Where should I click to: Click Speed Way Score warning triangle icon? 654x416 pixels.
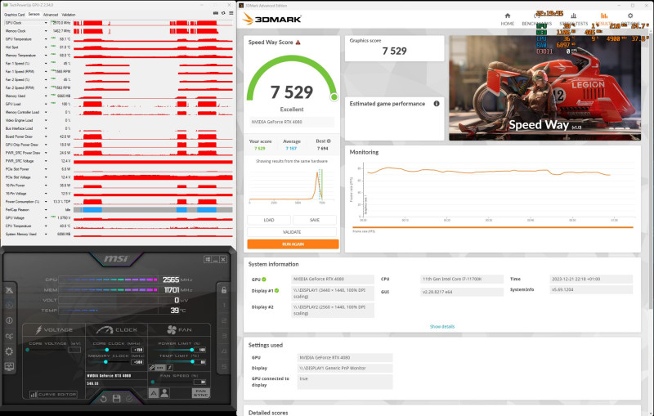pyautogui.click(x=298, y=42)
